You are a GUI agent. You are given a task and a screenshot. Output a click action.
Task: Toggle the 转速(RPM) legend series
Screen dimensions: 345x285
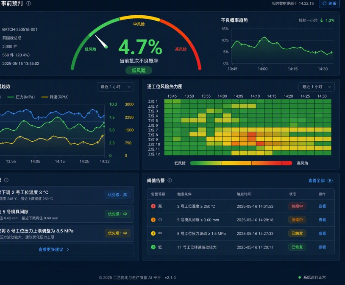point(55,97)
